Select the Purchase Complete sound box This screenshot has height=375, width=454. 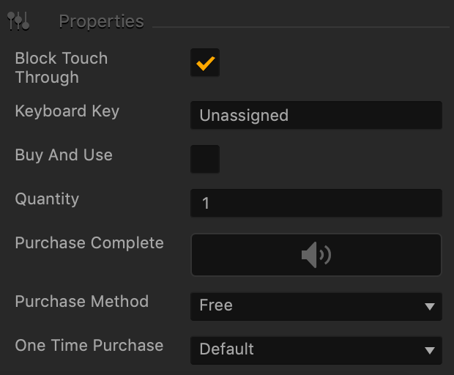[x=316, y=255]
